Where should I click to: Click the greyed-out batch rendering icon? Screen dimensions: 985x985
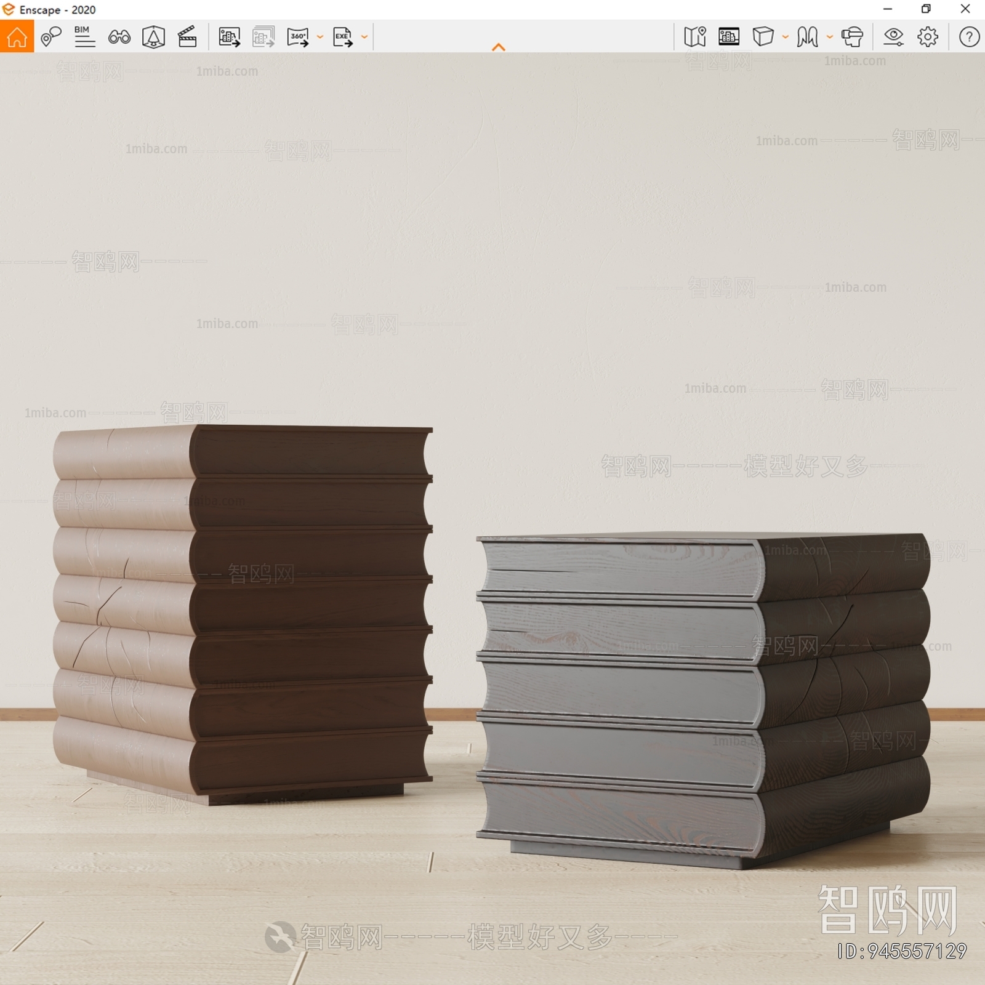(263, 37)
